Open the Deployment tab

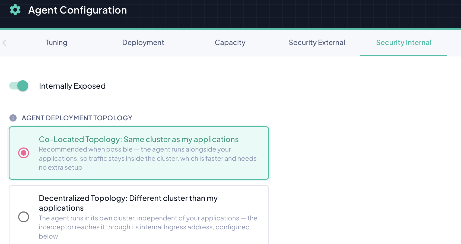(143, 43)
